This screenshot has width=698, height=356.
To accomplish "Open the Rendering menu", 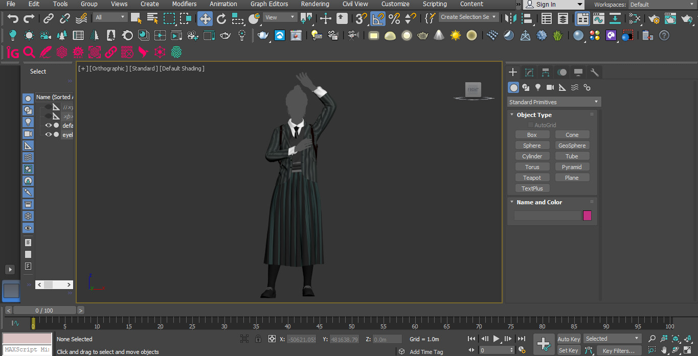I will (x=314, y=4).
